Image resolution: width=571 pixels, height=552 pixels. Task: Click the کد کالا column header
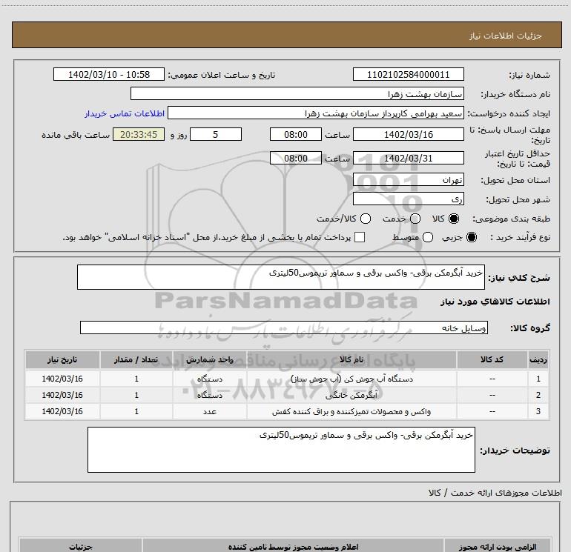[x=492, y=359]
